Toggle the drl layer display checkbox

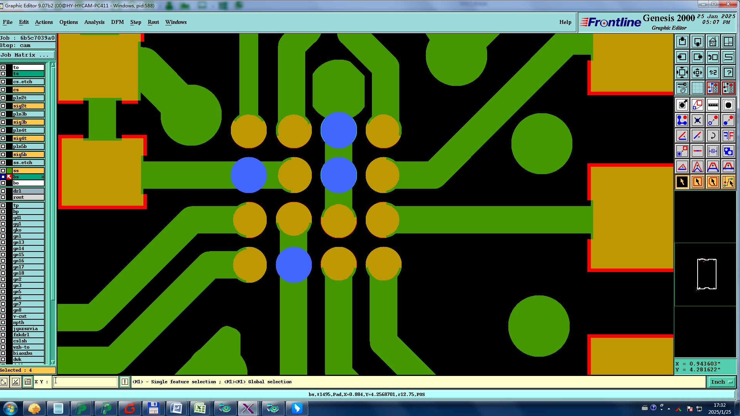[x=3, y=191]
